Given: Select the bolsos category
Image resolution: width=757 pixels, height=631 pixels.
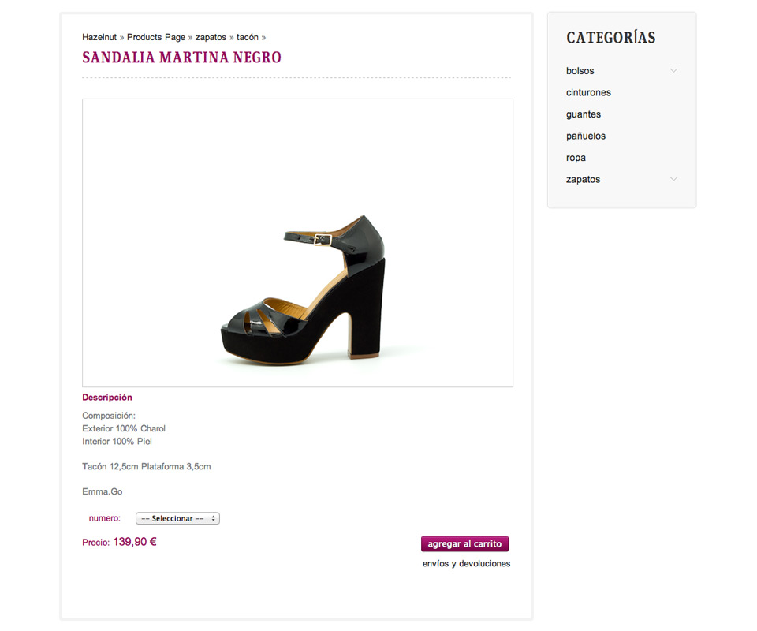Looking at the screenshot, I should (x=580, y=70).
